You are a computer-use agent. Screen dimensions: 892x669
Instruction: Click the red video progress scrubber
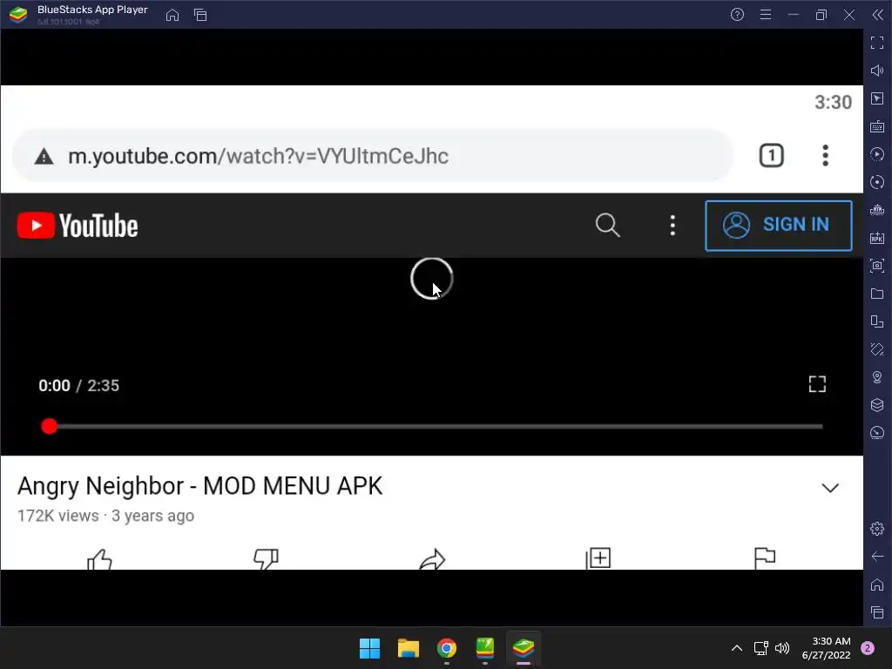click(x=50, y=426)
